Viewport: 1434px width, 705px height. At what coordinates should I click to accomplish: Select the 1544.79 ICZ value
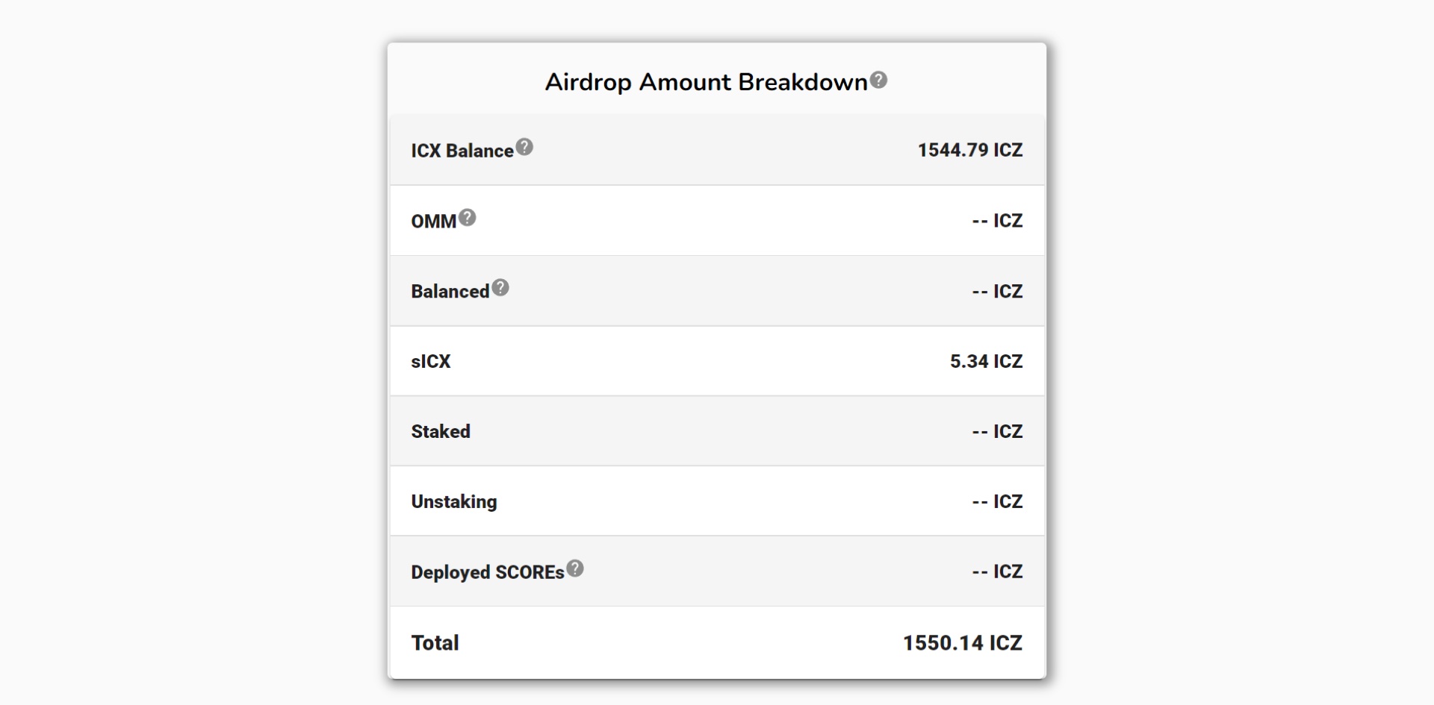click(x=969, y=150)
